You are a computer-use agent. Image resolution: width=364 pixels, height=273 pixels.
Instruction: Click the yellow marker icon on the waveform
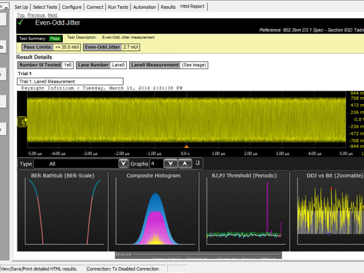[x=22, y=122]
